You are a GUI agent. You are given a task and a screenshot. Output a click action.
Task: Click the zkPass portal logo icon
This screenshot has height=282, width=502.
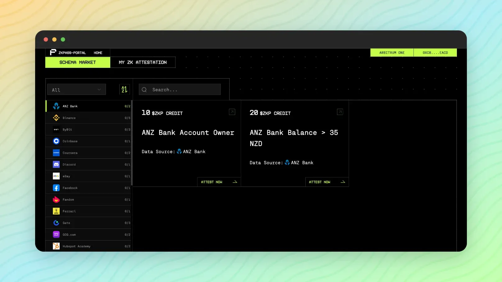(x=53, y=52)
